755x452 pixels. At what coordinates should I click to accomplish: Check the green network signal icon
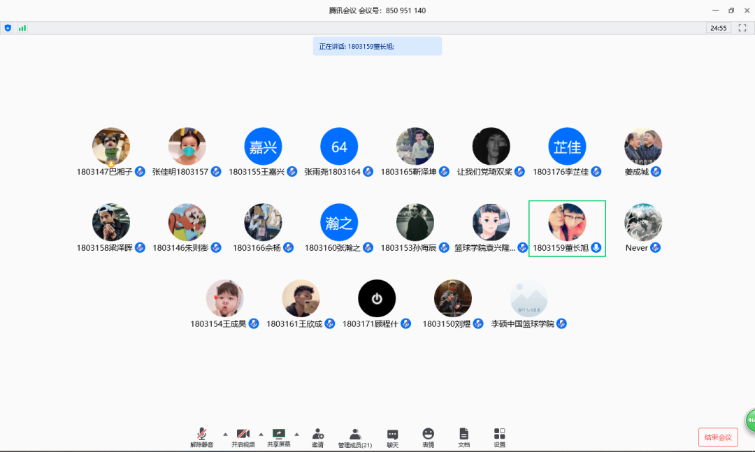[x=22, y=28]
